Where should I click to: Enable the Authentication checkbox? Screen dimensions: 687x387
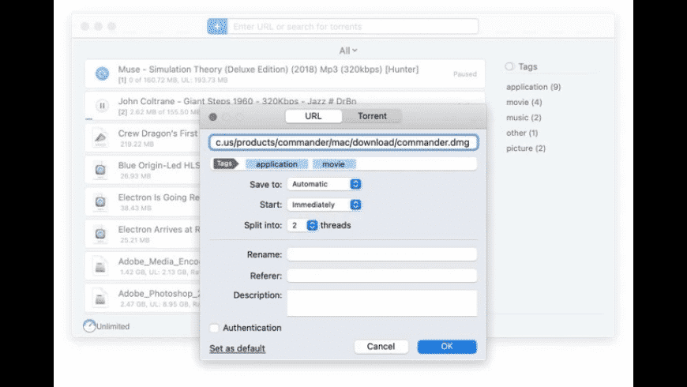point(214,328)
